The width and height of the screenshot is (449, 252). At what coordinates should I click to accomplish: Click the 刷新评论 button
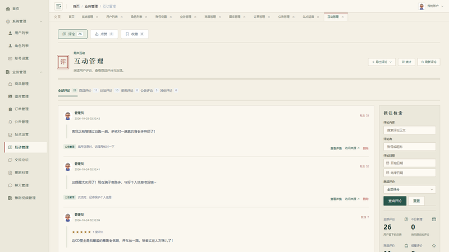[429, 62]
